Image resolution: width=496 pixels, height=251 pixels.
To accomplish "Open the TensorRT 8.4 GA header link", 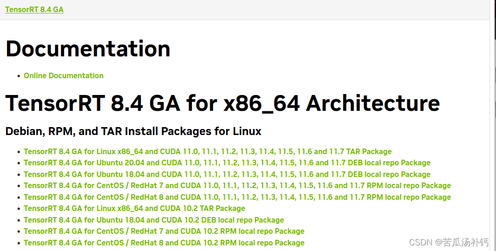I will 34,9.
